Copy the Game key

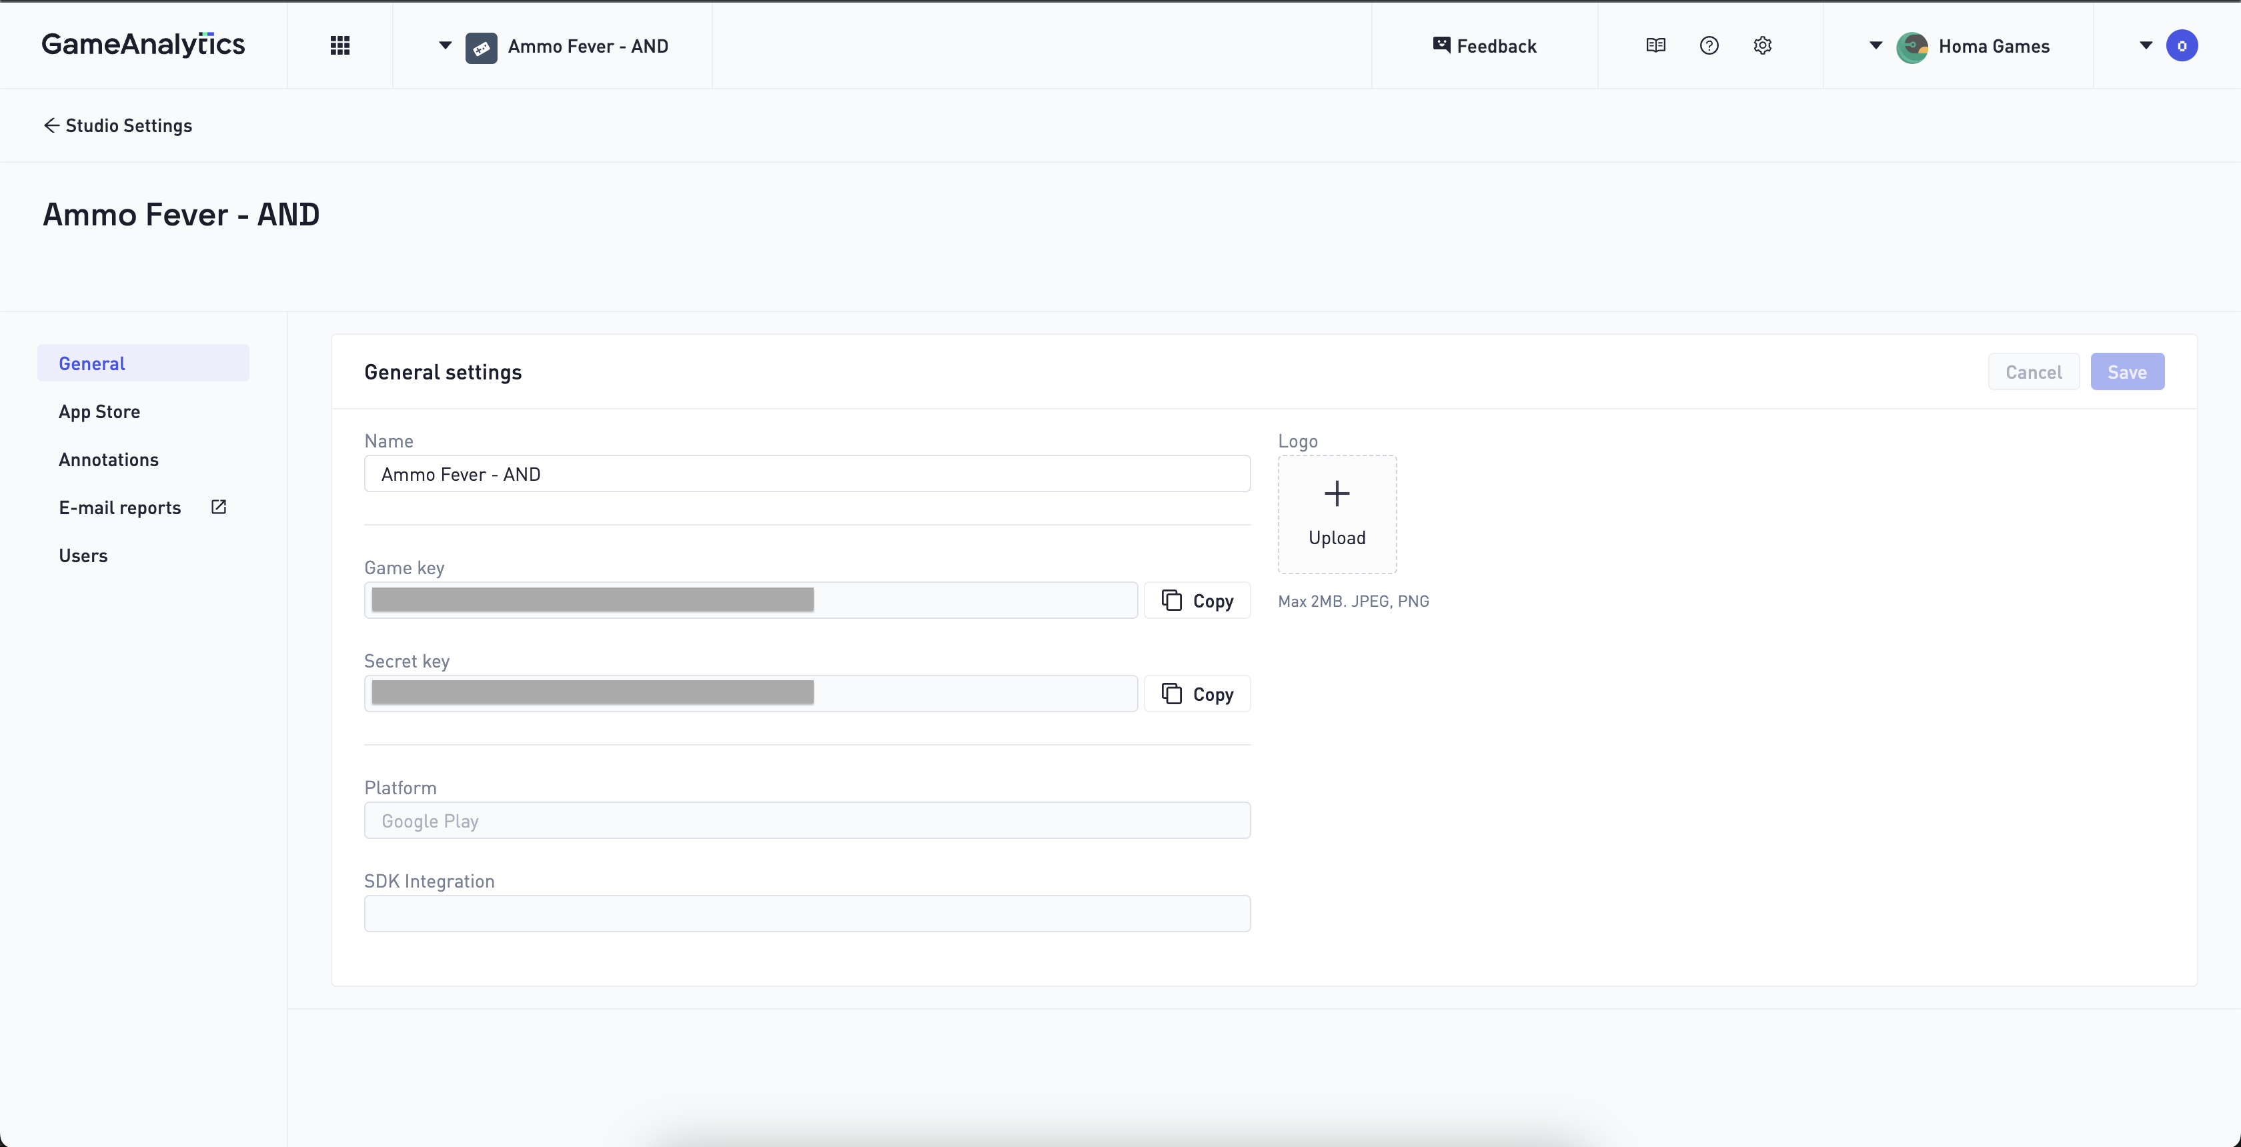[x=1197, y=601]
